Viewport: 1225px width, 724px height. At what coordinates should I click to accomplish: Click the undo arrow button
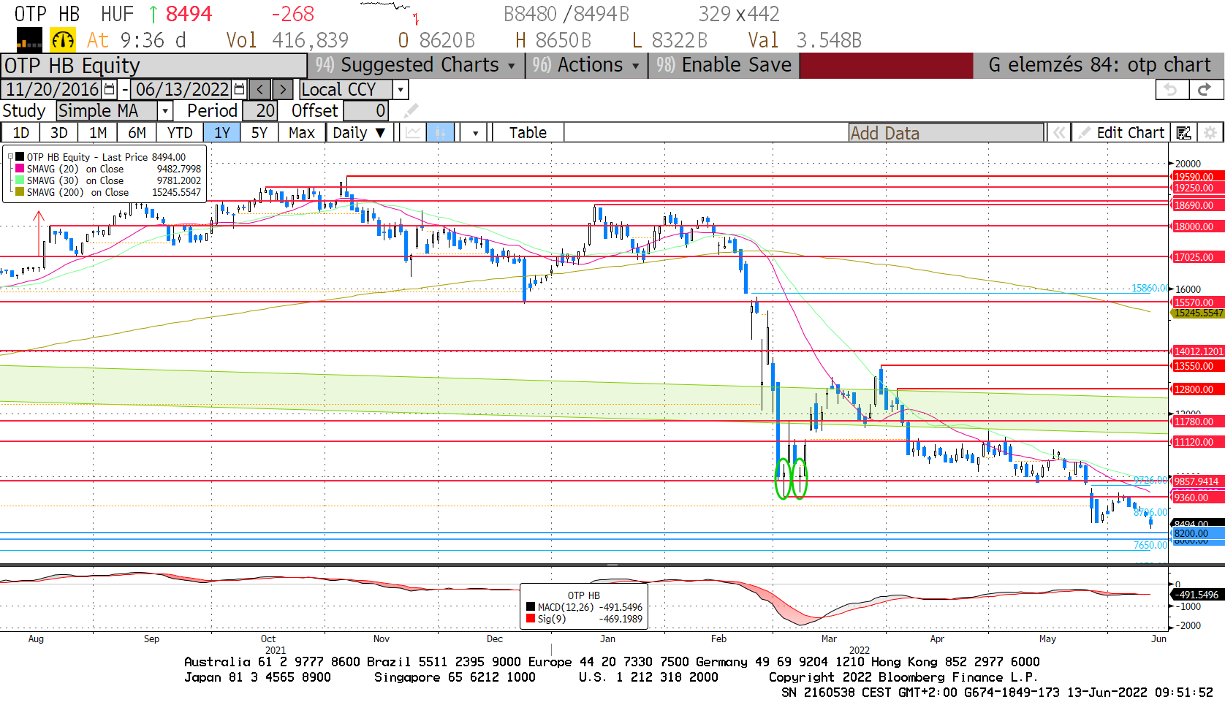1172,89
